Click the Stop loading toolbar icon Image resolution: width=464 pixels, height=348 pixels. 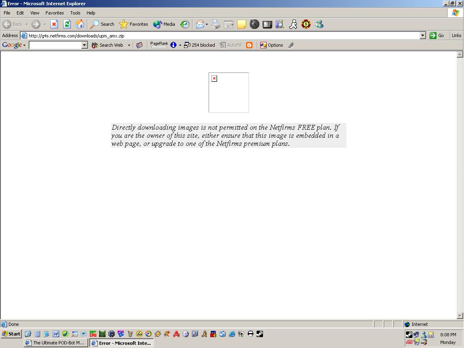[54, 24]
